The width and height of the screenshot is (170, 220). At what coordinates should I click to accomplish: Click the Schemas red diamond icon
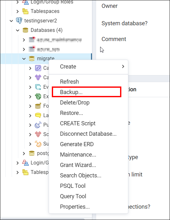pyautogui.click(x=38, y=134)
